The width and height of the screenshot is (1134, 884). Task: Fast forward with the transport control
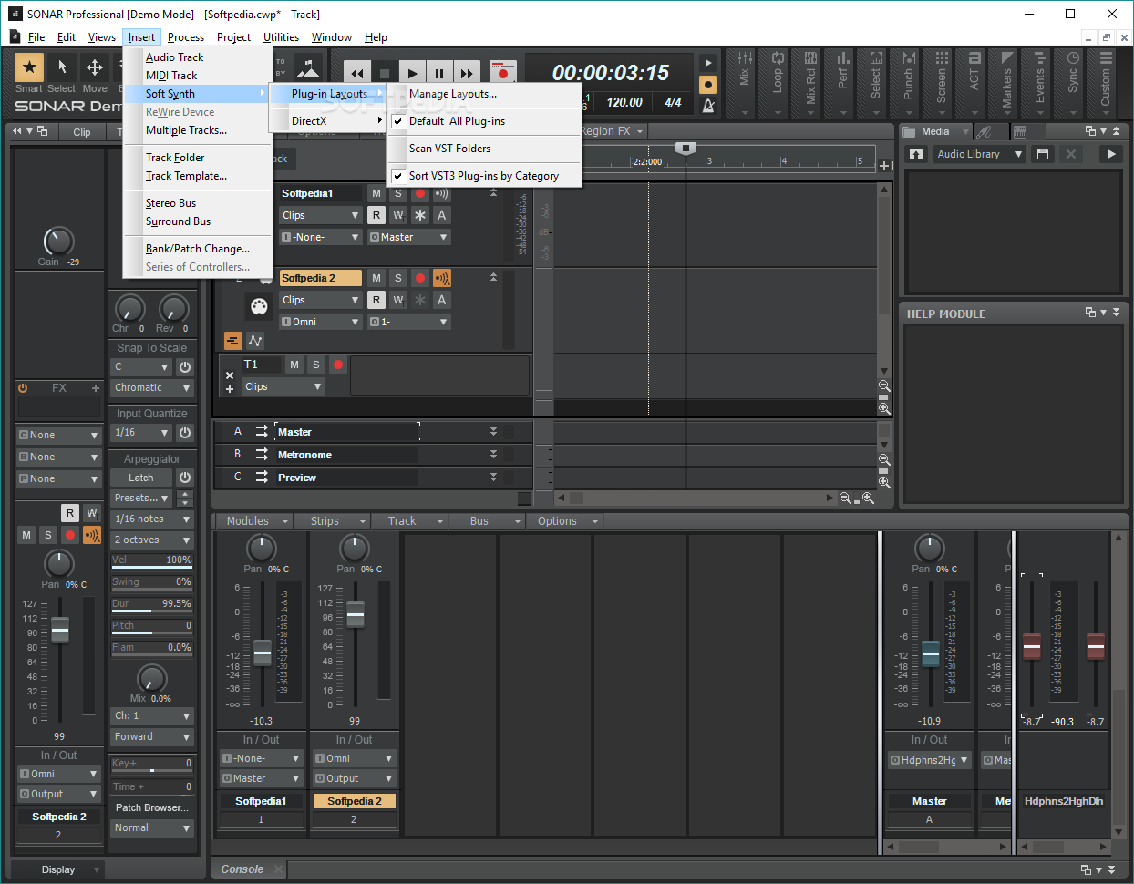(467, 74)
